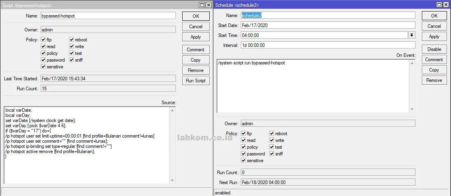Click Remove in the Schedule window
Screen dimensions: 451x196
click(434, 80)
